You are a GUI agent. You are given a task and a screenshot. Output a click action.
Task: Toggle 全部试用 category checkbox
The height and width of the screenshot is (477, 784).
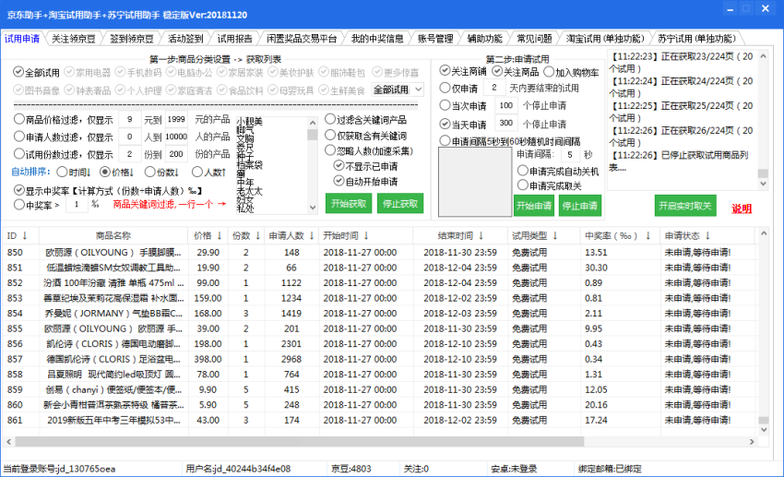(18, 72)
